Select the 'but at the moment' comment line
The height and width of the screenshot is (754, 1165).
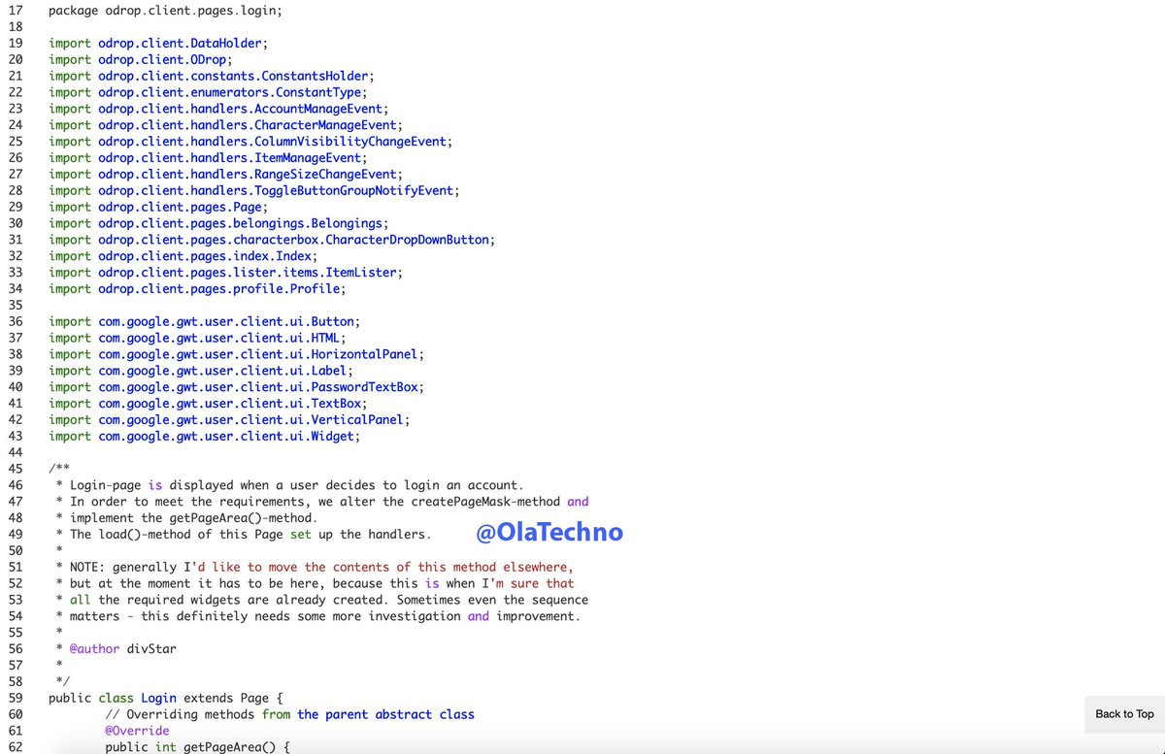click(x=315, y=584)
